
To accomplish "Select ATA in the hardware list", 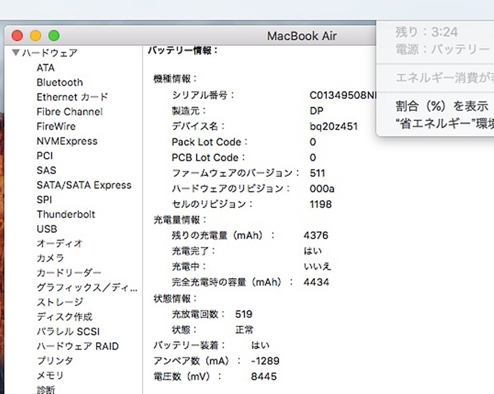I will (x=46, y=68).
